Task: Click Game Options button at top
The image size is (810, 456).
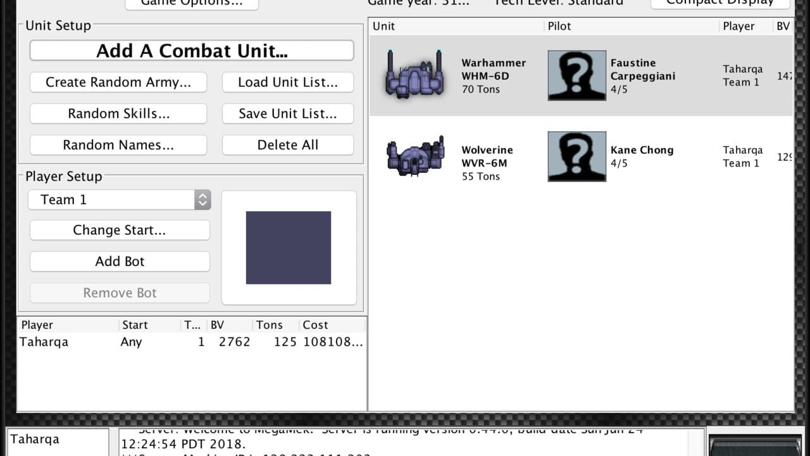Action: click(192, 3)
